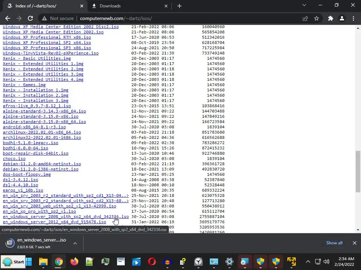
Task: Open android-x86_64-8.1-r3.iso link
Action: click(x=34, y=127)
